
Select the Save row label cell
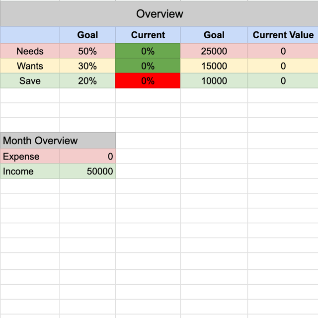pyautogui.click(x=30, y=80)
